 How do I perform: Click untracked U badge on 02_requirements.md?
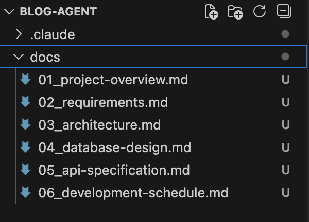[x=285, y=102]
